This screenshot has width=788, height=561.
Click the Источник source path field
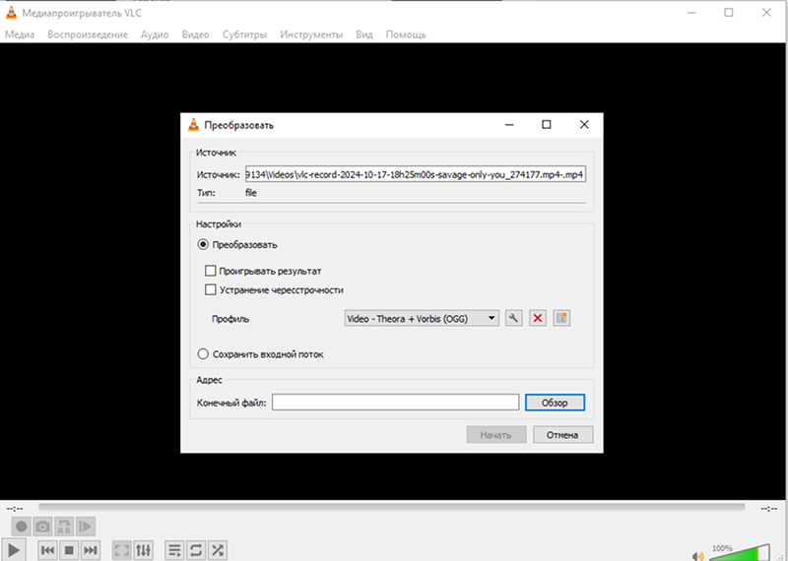point(416,175)
